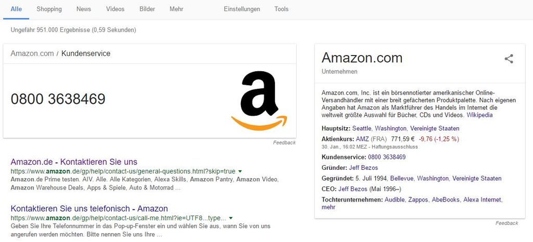The width and height of the screenshot is (533, 242).
Task: Click the Amazon logo image
Action: click(259, 100)
